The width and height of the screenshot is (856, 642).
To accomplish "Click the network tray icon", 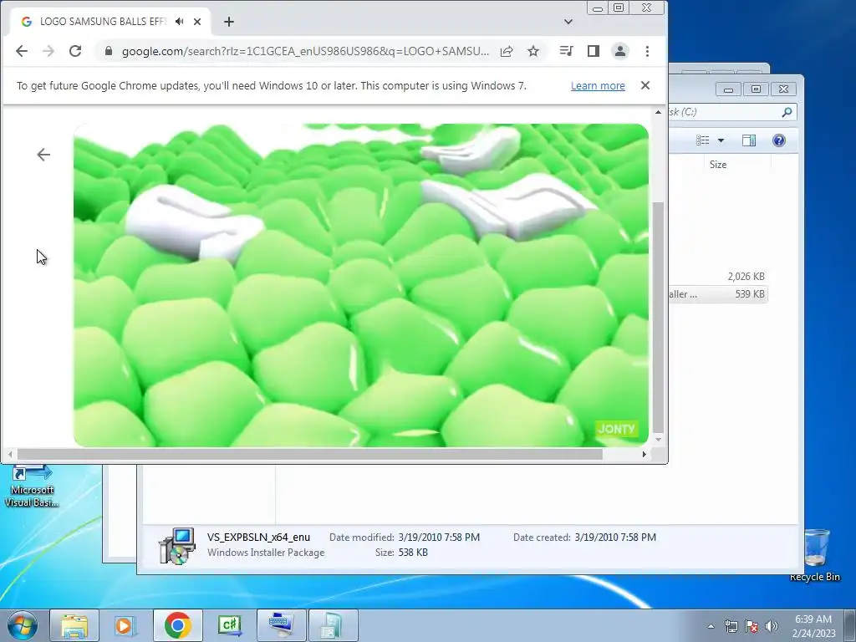I will click(x=731, y=626).
